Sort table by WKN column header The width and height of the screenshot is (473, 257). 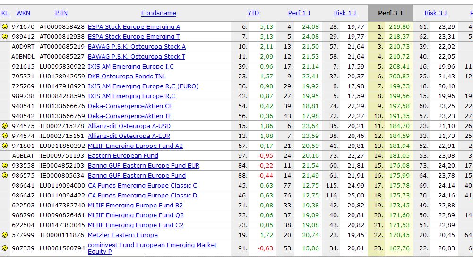pos(23,13)
